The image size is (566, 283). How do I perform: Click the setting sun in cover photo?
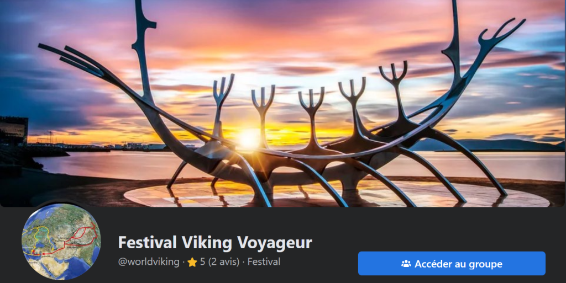point(248,138)
